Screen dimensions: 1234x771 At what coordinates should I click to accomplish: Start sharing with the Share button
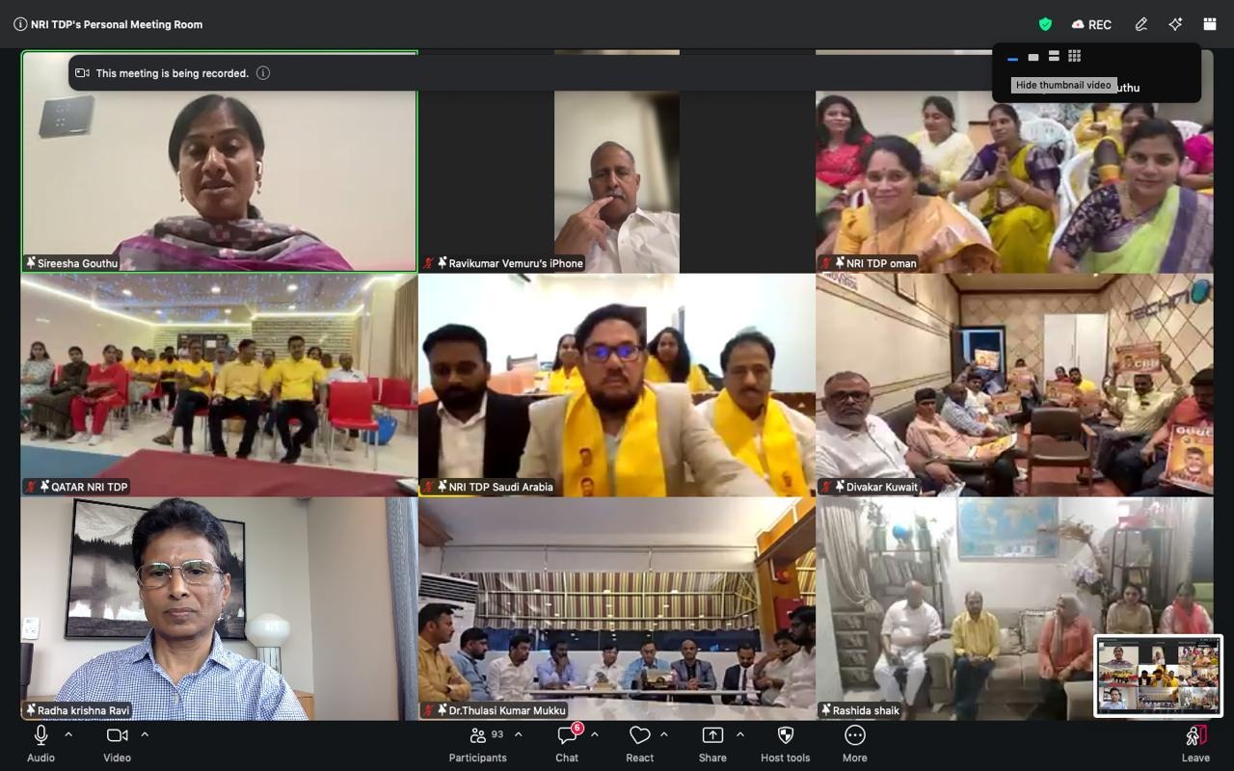tap(712, 743)
